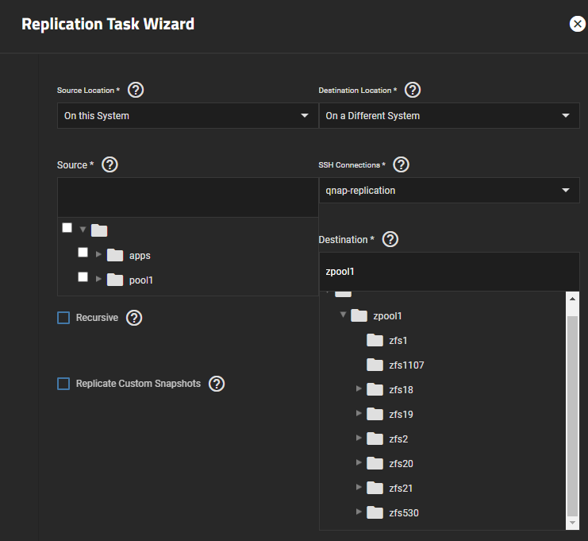Open help for Source Location
Screen dimensions: 588x541
click(136, 90)
